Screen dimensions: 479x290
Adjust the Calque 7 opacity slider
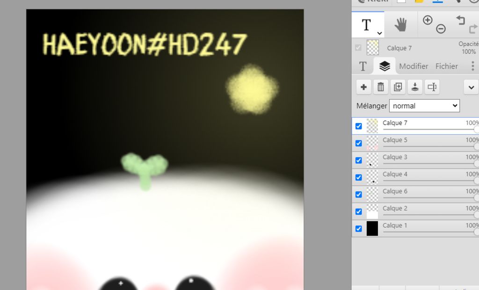click(x=431, y=130)
